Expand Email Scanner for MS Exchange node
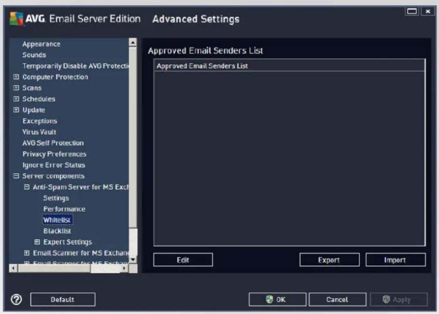 pos(27,253)
